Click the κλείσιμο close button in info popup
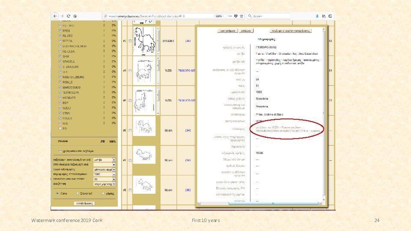 pos(291,31)
